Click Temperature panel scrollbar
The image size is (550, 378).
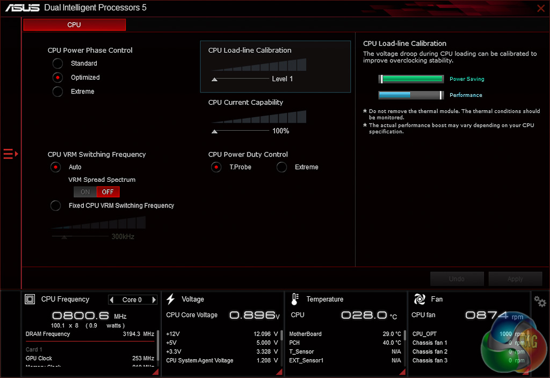pyautogui.click(x=405, y=335)
